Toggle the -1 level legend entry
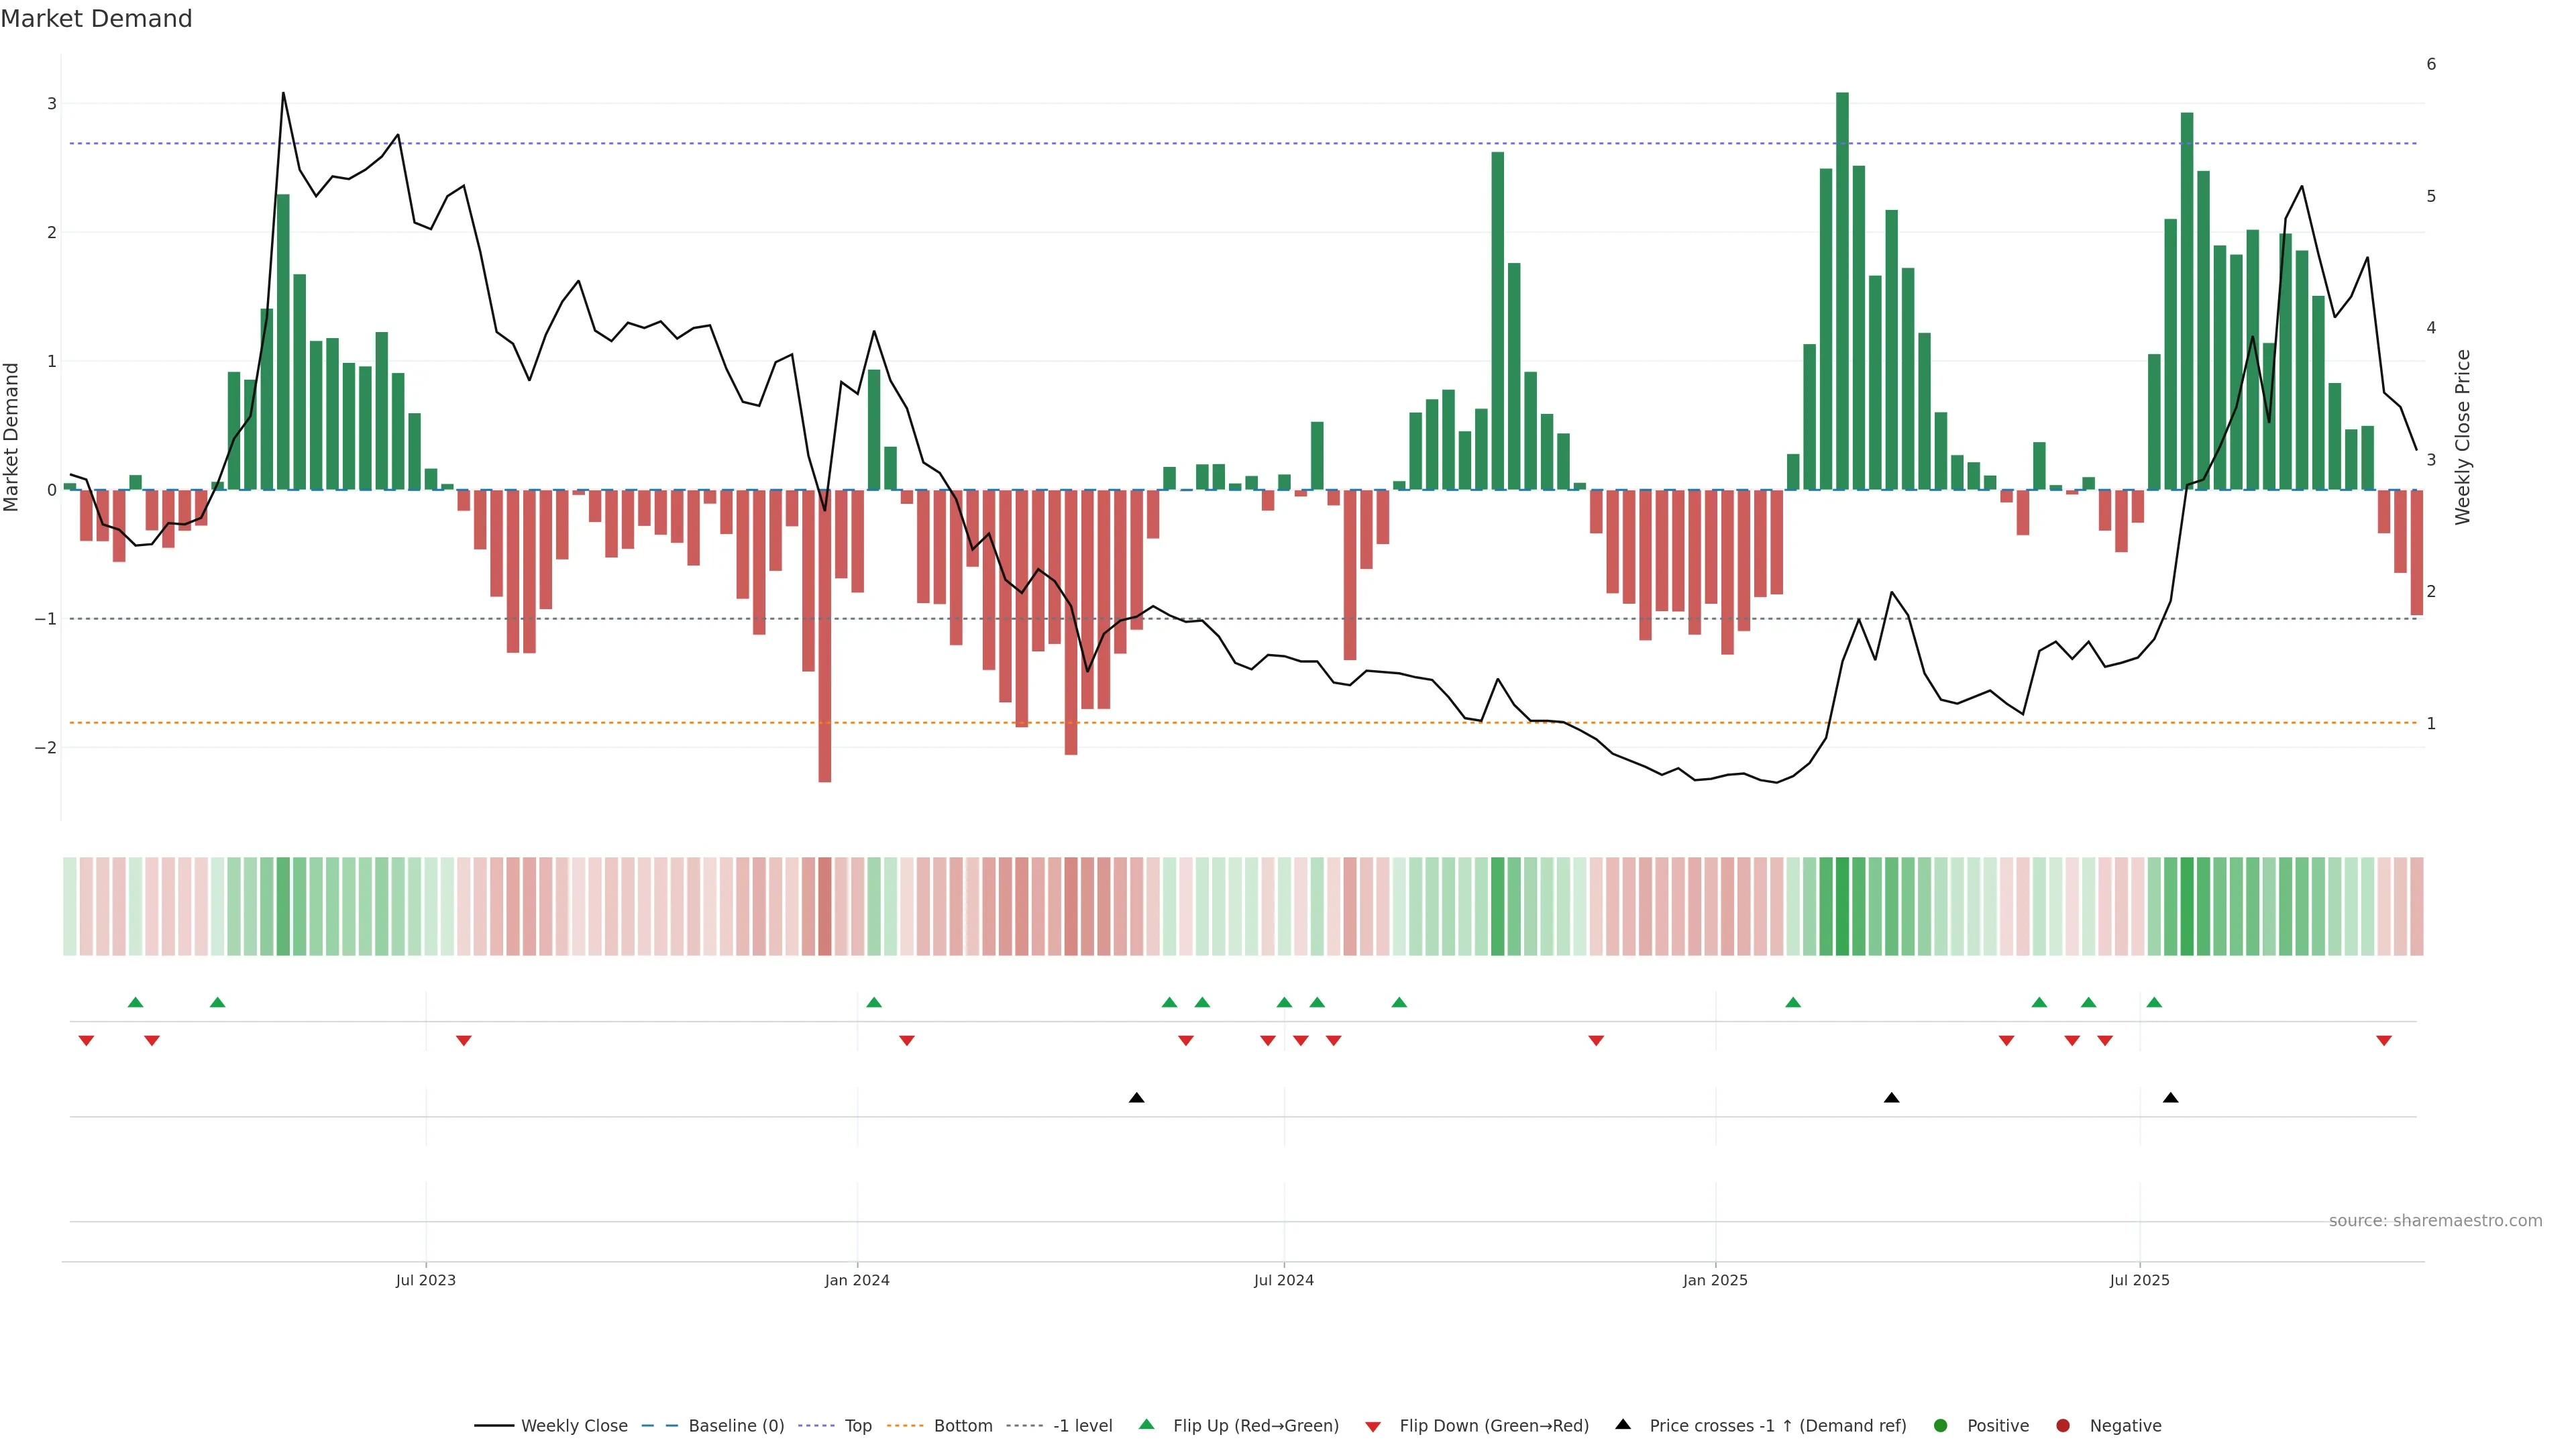Screen dimensions: 2576x1449 tap(1082, 1425)
